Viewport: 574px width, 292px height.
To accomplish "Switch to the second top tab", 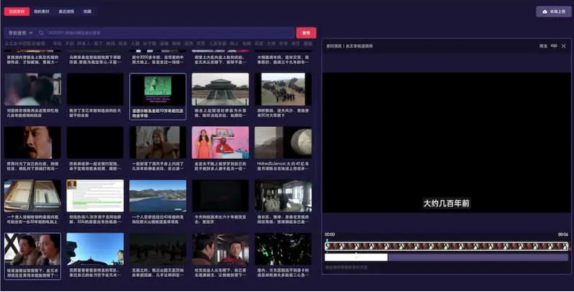I will tap(41, 11).
